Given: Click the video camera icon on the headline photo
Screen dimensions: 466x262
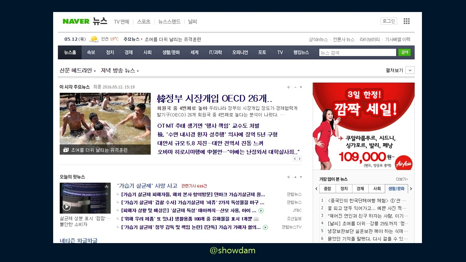Looking at the screenshot, I should click(x=66, y=149).
